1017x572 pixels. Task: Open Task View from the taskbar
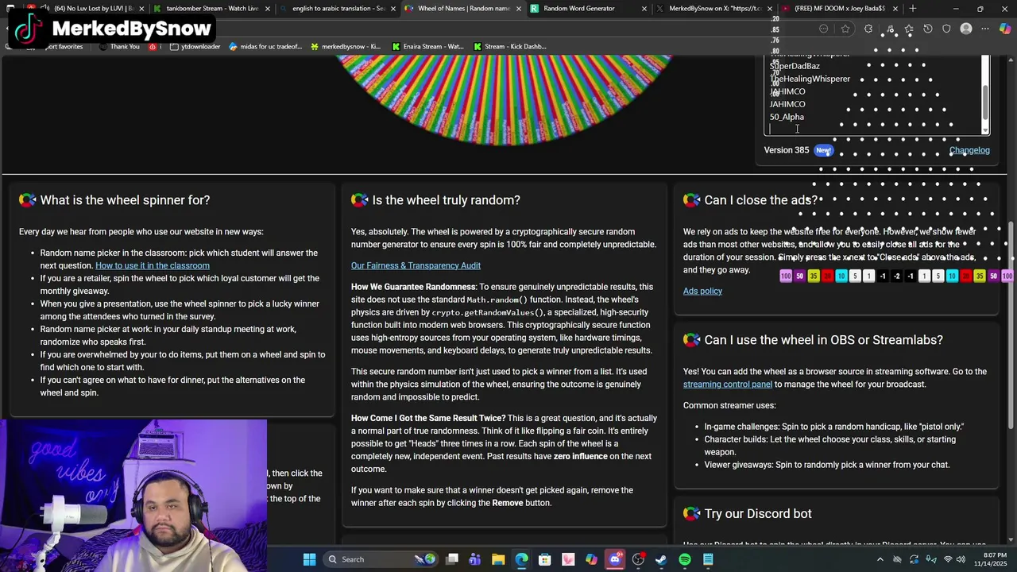pos(452,559)
